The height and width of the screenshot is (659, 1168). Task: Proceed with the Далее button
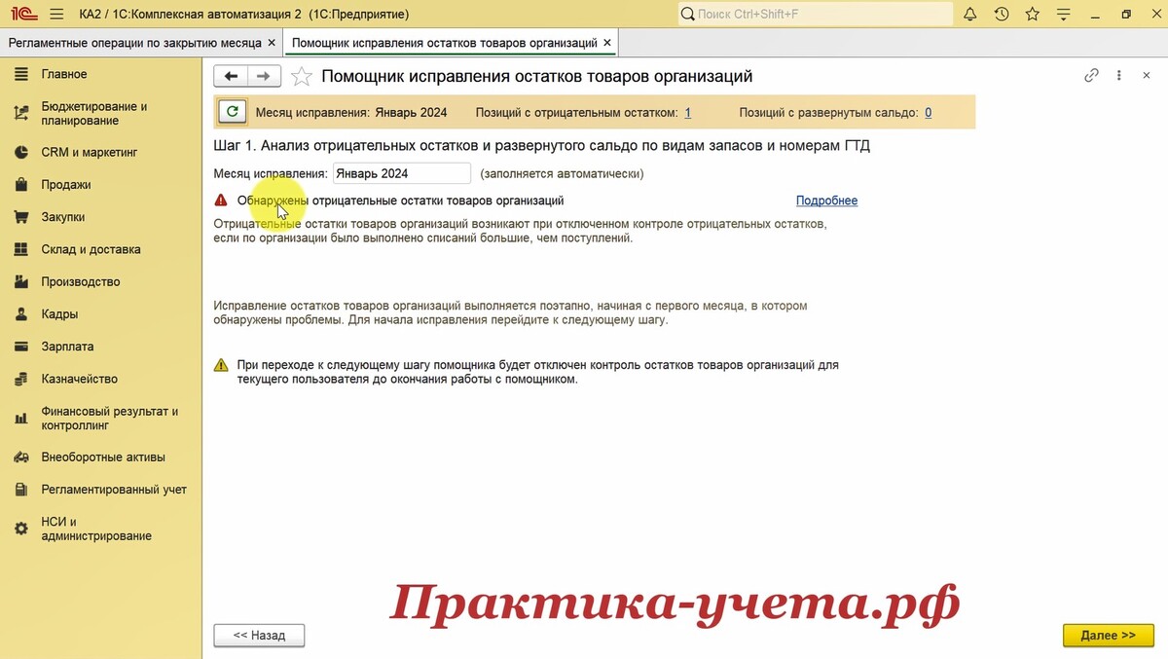coord(1108,636)
